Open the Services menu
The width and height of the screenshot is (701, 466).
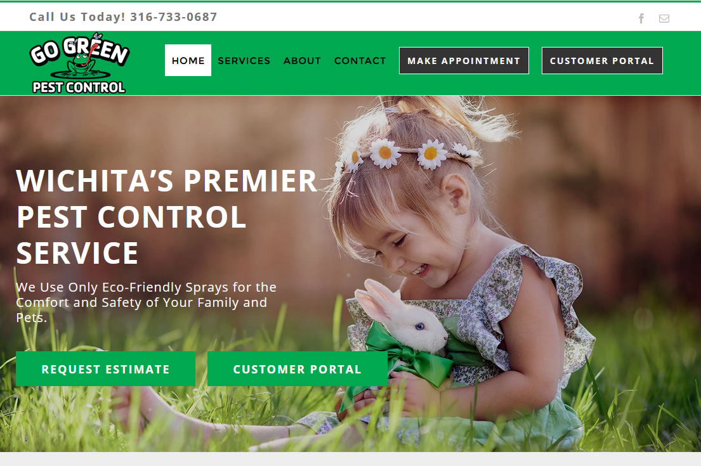(x=244, y=60)
